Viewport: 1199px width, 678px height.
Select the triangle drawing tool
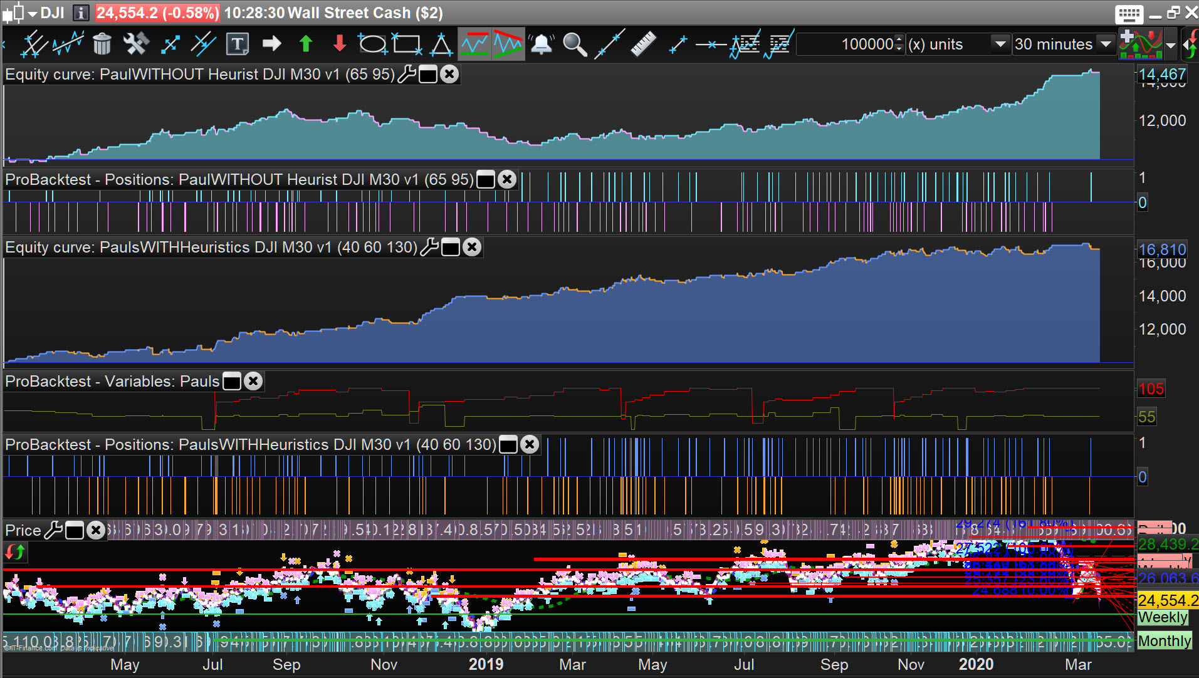point(441,44)
